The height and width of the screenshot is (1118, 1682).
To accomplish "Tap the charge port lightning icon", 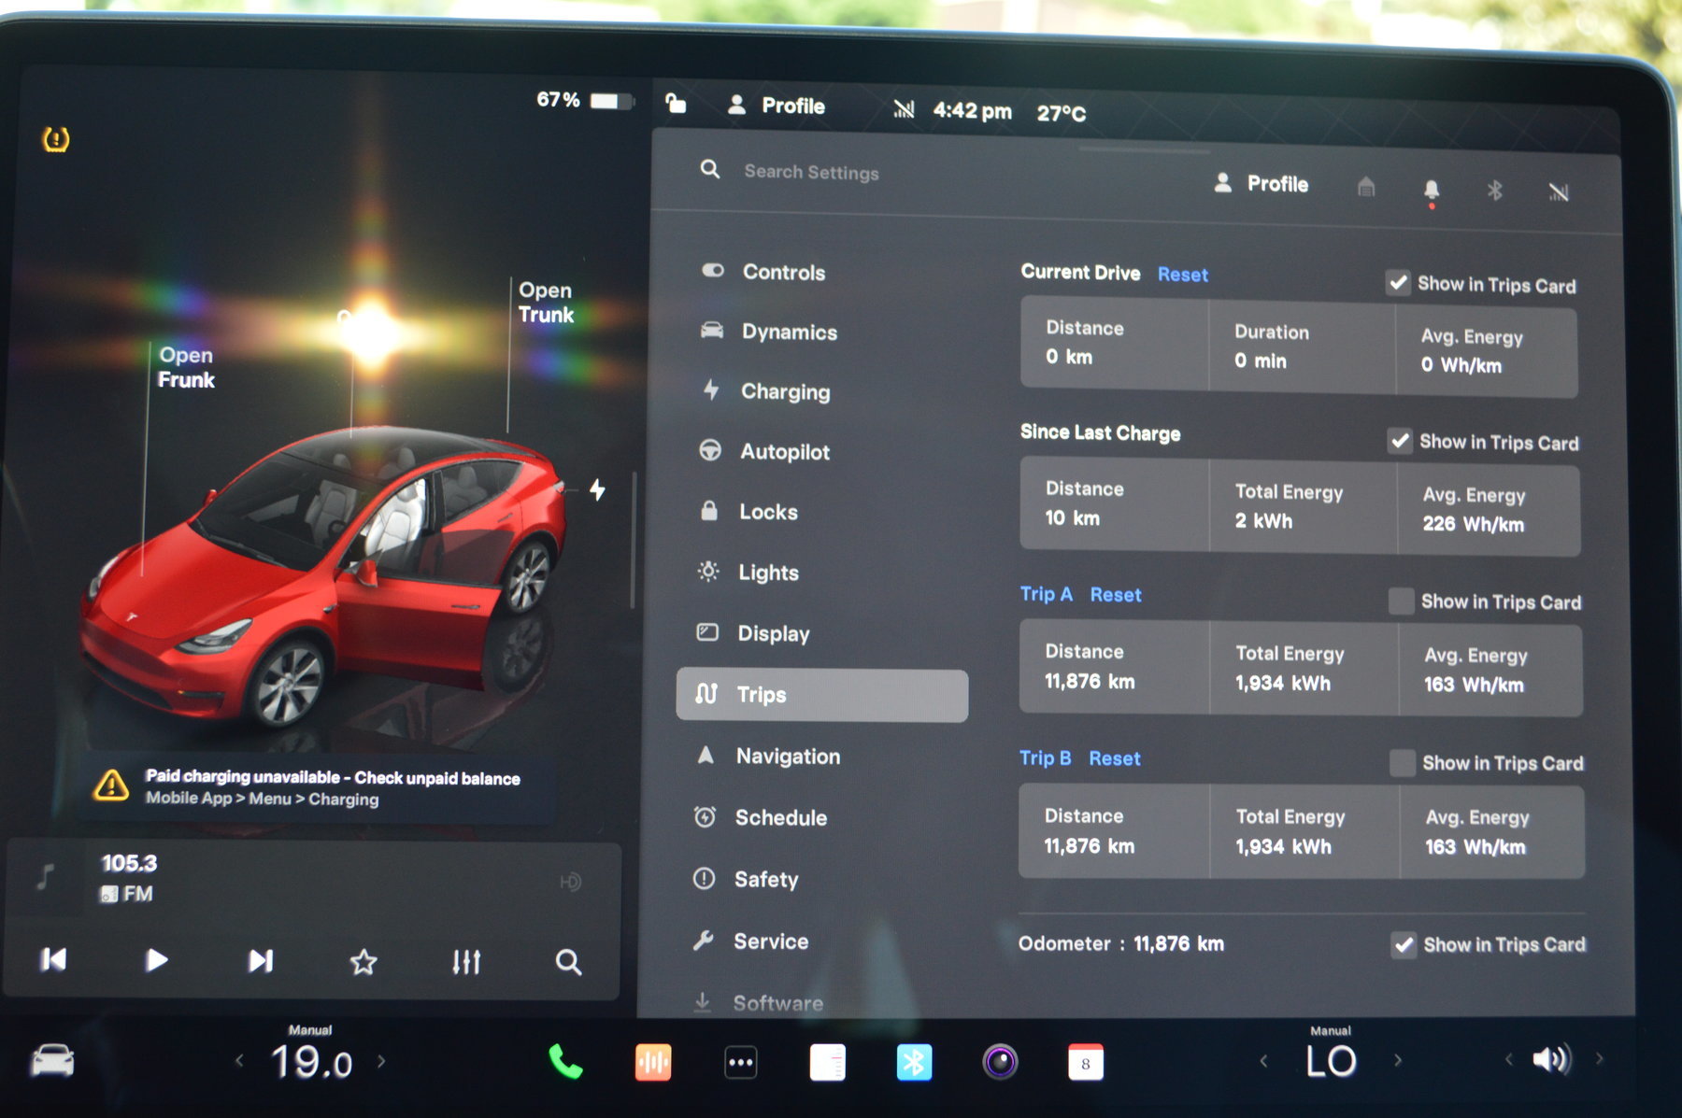I will click(597, 489).
